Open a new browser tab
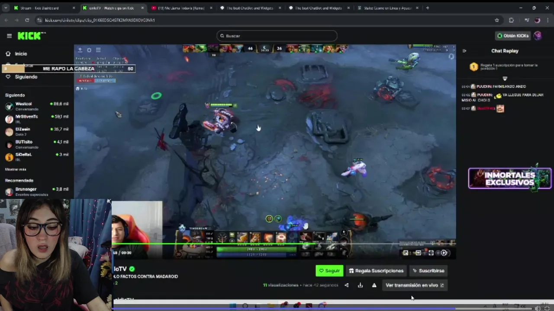The height and width of the screenshot is (311, 554). tap(428, 8)
